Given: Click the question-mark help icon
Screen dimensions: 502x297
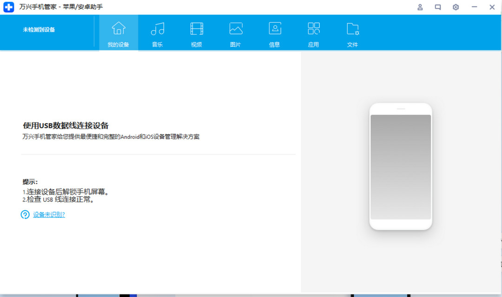Looking at the screenshot, I should pos(25,215).
